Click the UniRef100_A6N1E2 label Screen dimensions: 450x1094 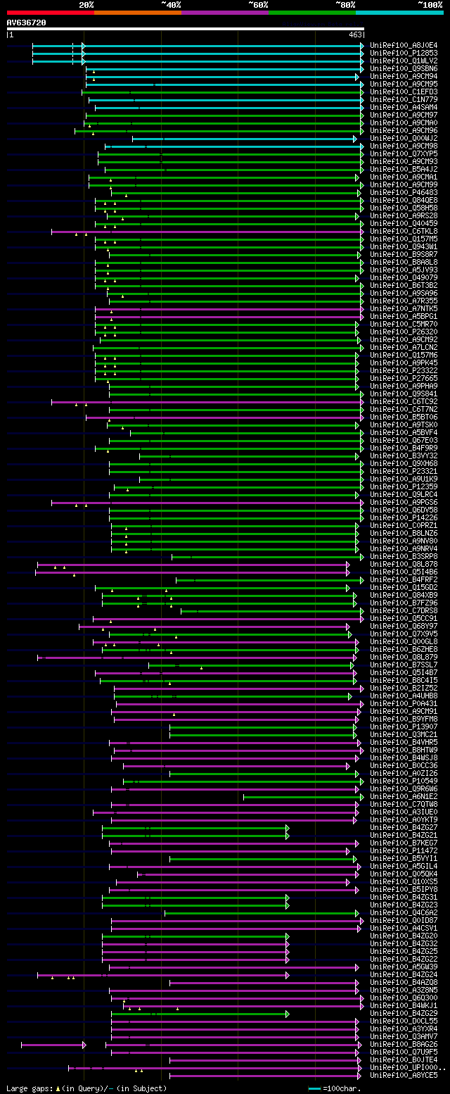click(x=404, y=796)
